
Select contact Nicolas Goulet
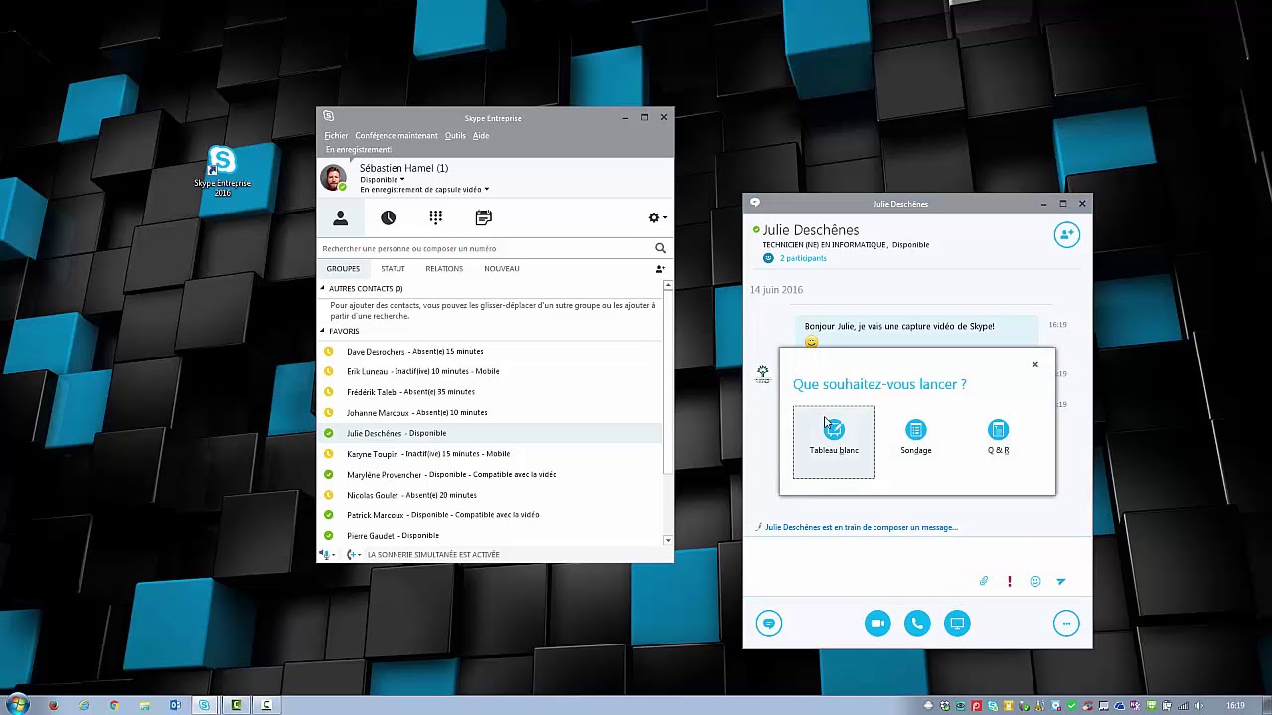(x=491, y=495)
